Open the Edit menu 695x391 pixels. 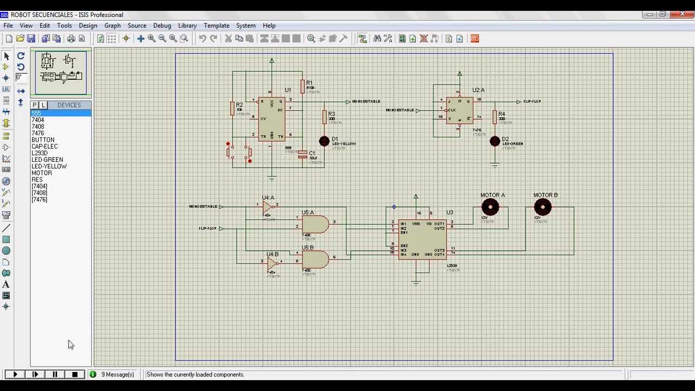point(45,26)
